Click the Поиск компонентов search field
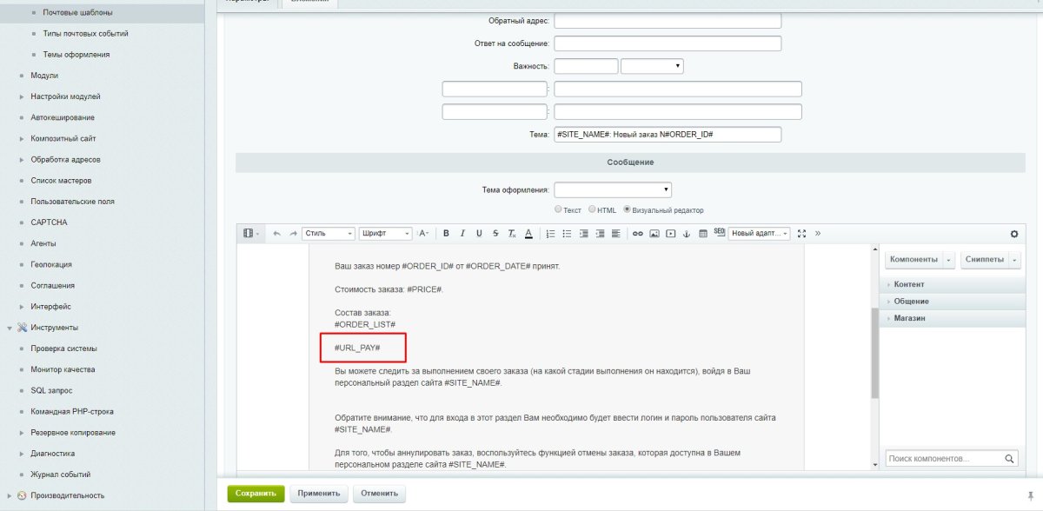 (944, 459)
